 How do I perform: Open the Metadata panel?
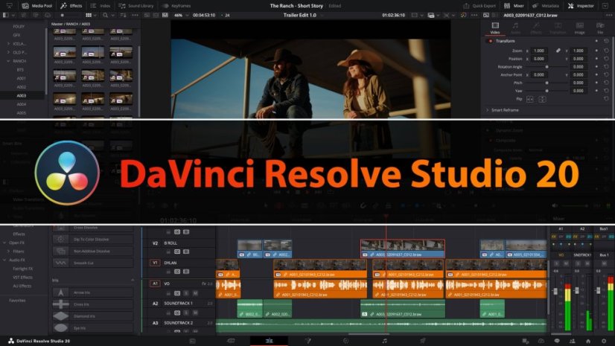pos(546,5)
